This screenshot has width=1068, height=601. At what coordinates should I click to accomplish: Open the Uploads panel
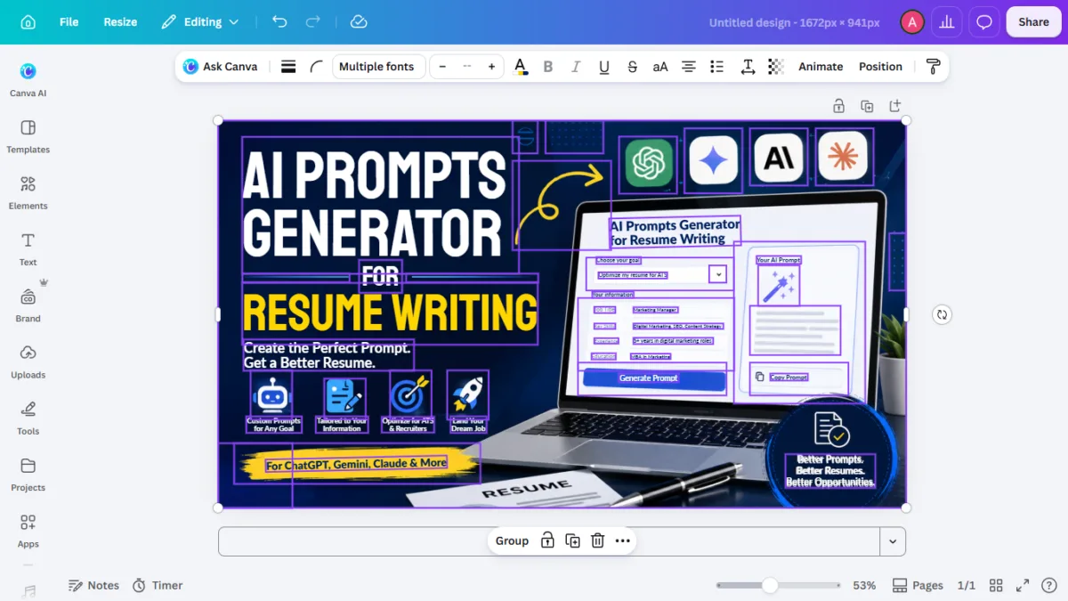click(28, 361)
